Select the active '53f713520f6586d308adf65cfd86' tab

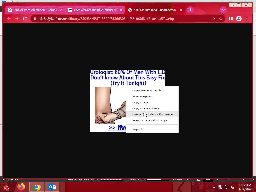[x=155, y=10]
